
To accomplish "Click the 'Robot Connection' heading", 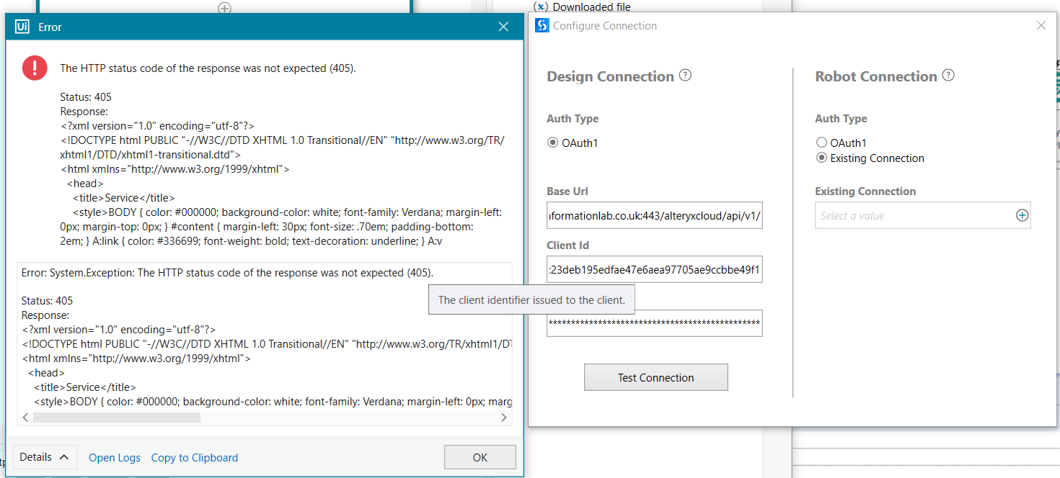I will 876,76.
